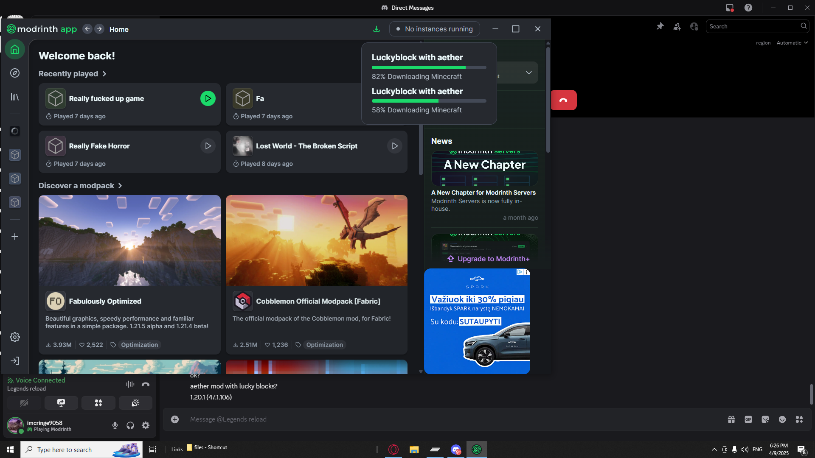Viewport: 815px width, 458px height.
Task: Open Discover a modpack section
Action: (x=80, y=186)
